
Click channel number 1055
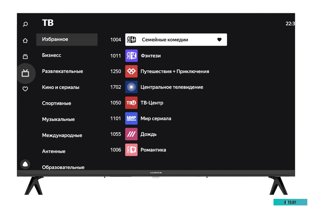pos(116,134)
